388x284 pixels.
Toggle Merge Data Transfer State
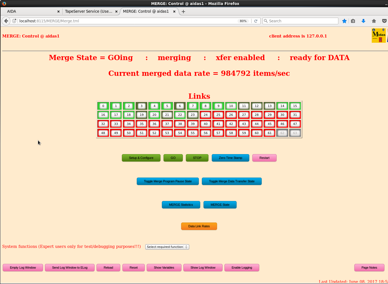[232, 181]
